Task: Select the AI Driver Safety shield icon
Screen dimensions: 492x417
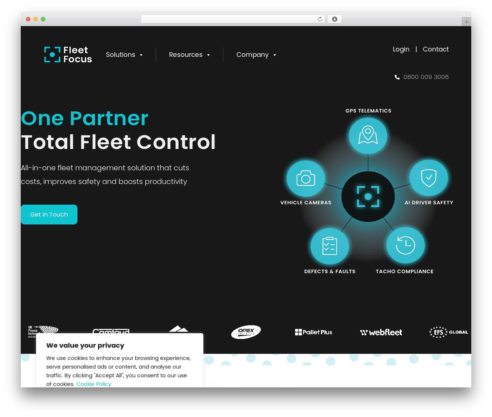Action: (429, 178)
